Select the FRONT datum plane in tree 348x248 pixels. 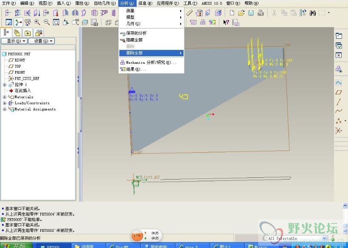coord(20,72)
